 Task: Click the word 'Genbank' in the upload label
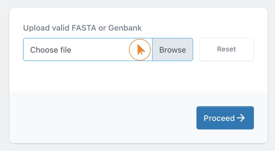125,28
